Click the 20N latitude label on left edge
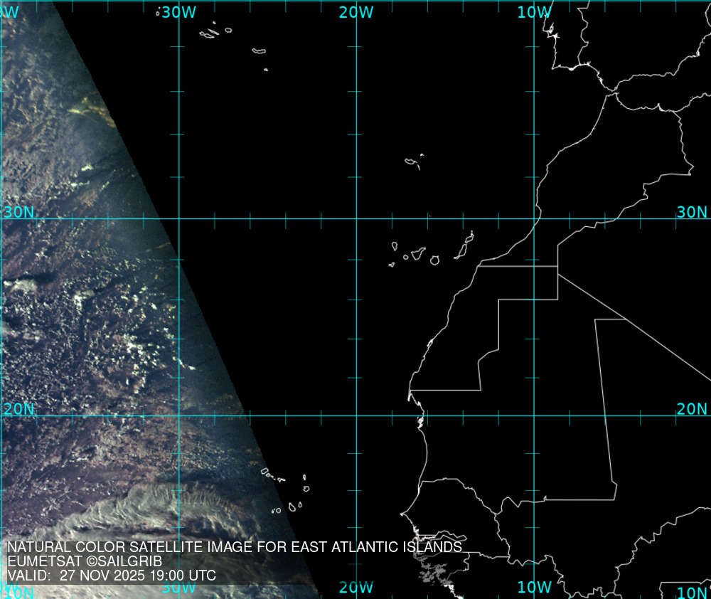Viewport: 711px width, 599px height. coord(18,409)
